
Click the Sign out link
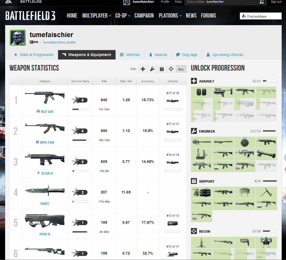coord(276,2)
